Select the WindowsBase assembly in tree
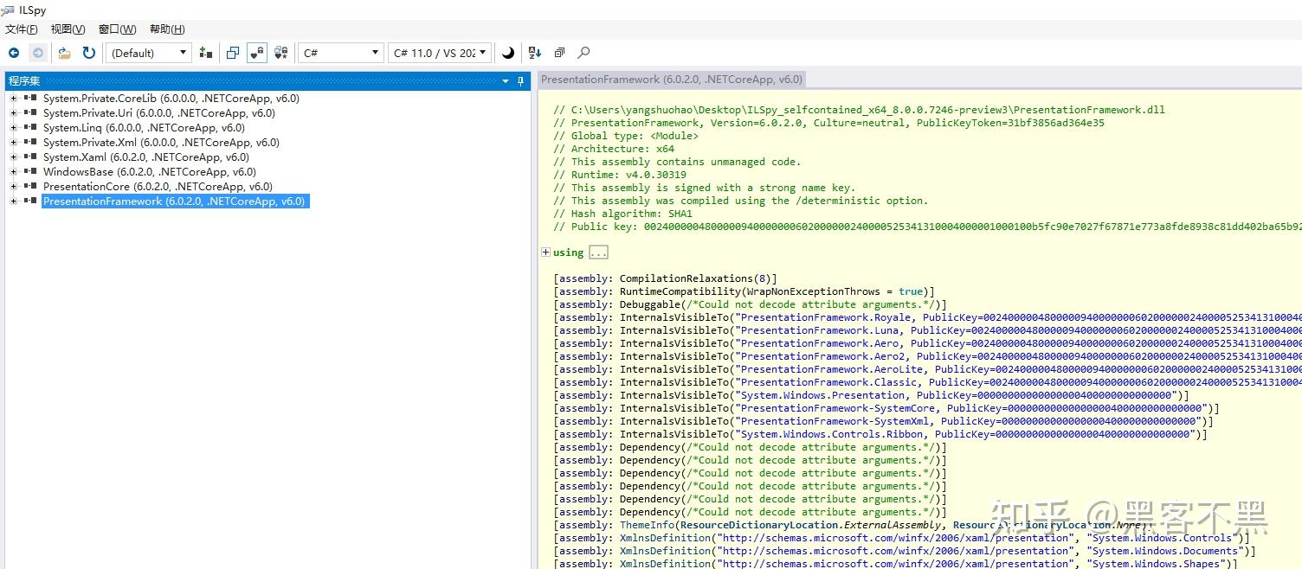The image size is (1302, 569). (x=150, y=172)
